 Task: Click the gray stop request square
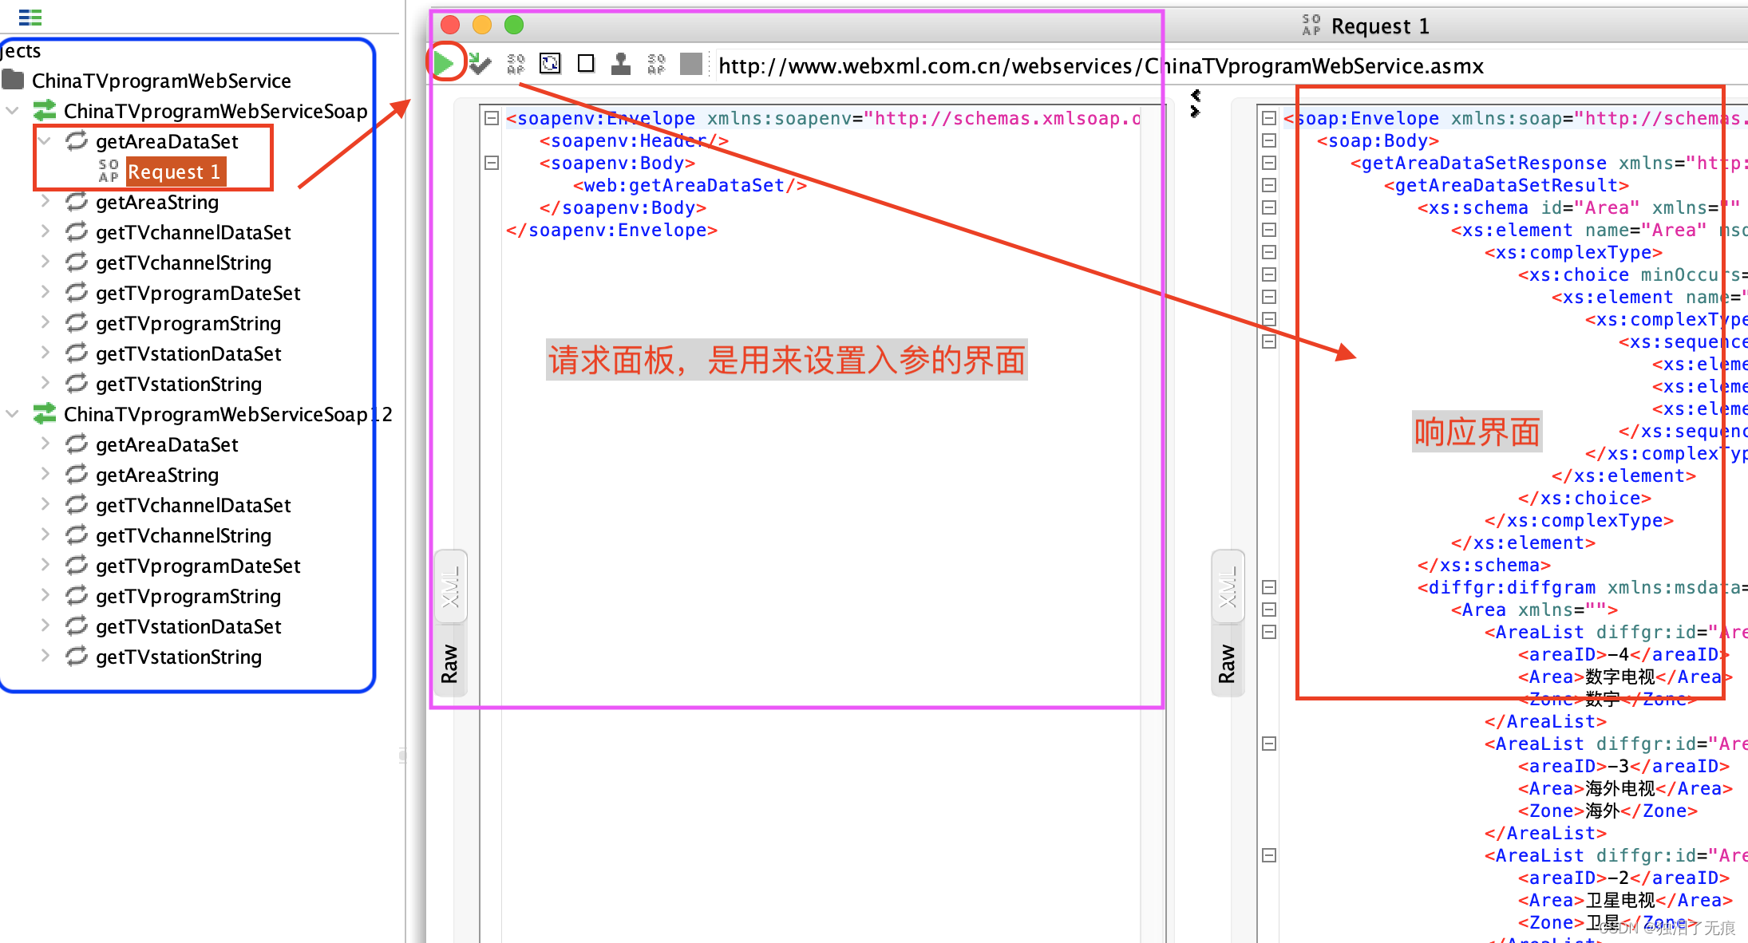pos(690,63)
